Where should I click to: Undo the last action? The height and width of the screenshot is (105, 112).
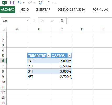(20, 3)
